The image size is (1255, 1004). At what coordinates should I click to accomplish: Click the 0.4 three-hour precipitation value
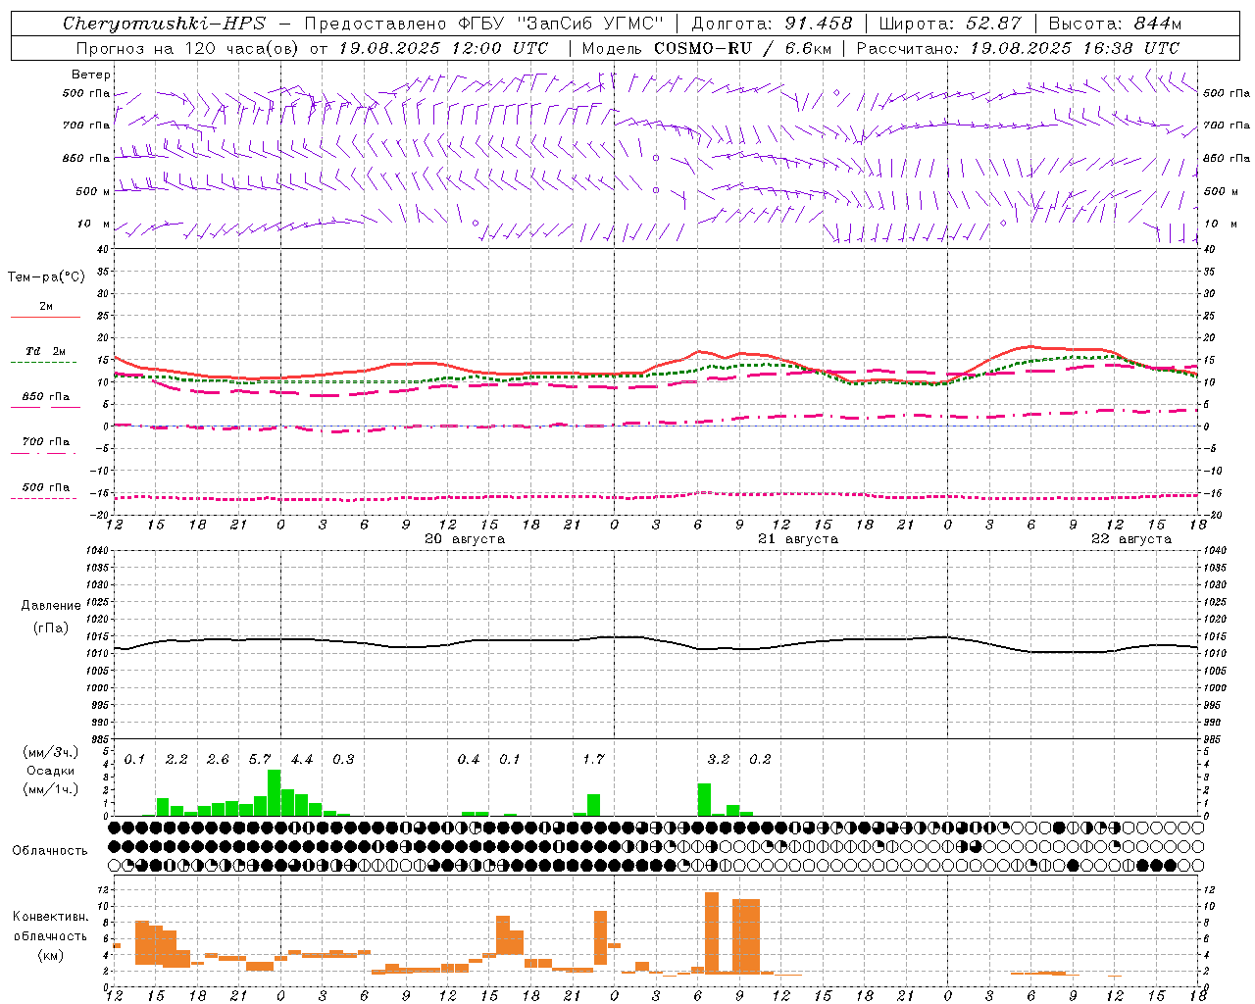pos(469,760)
